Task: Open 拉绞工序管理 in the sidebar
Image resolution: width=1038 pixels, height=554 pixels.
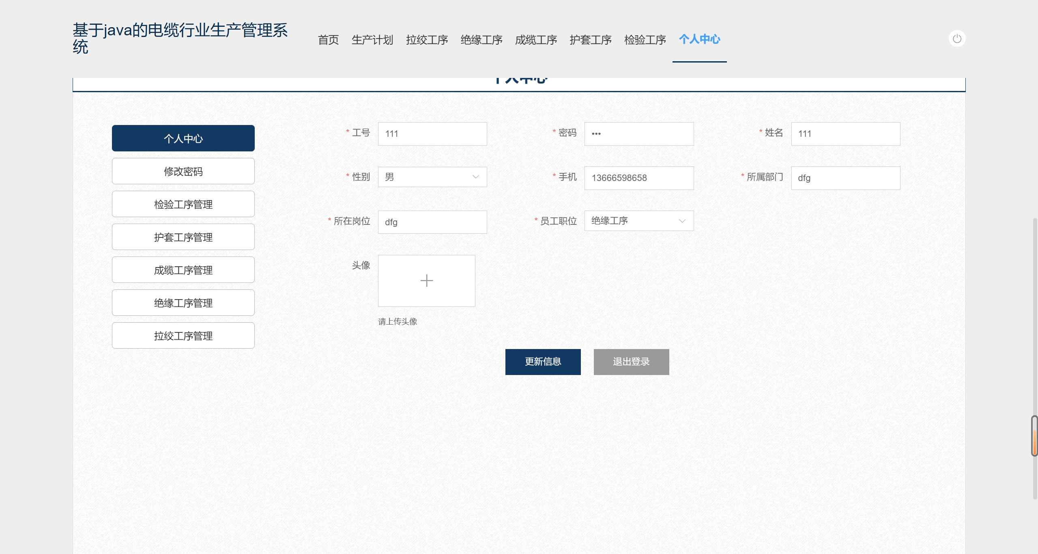Action: point(183,336)
